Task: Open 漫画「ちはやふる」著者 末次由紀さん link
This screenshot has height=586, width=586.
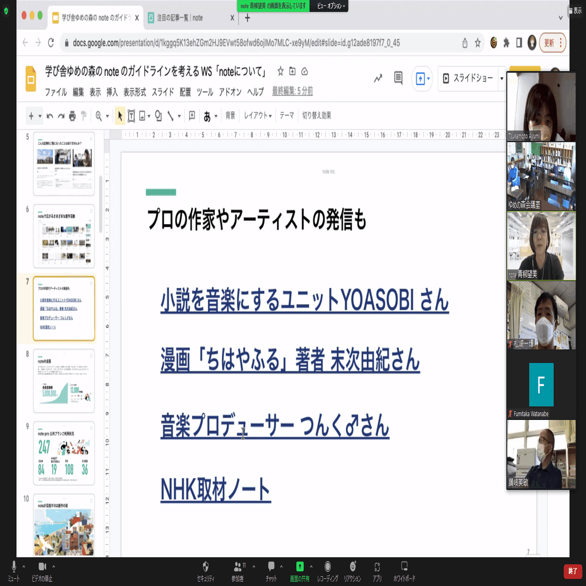Action: 290,360
